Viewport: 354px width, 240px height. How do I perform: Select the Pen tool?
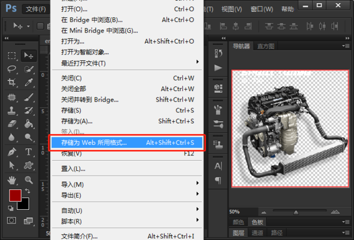(12, 152)
